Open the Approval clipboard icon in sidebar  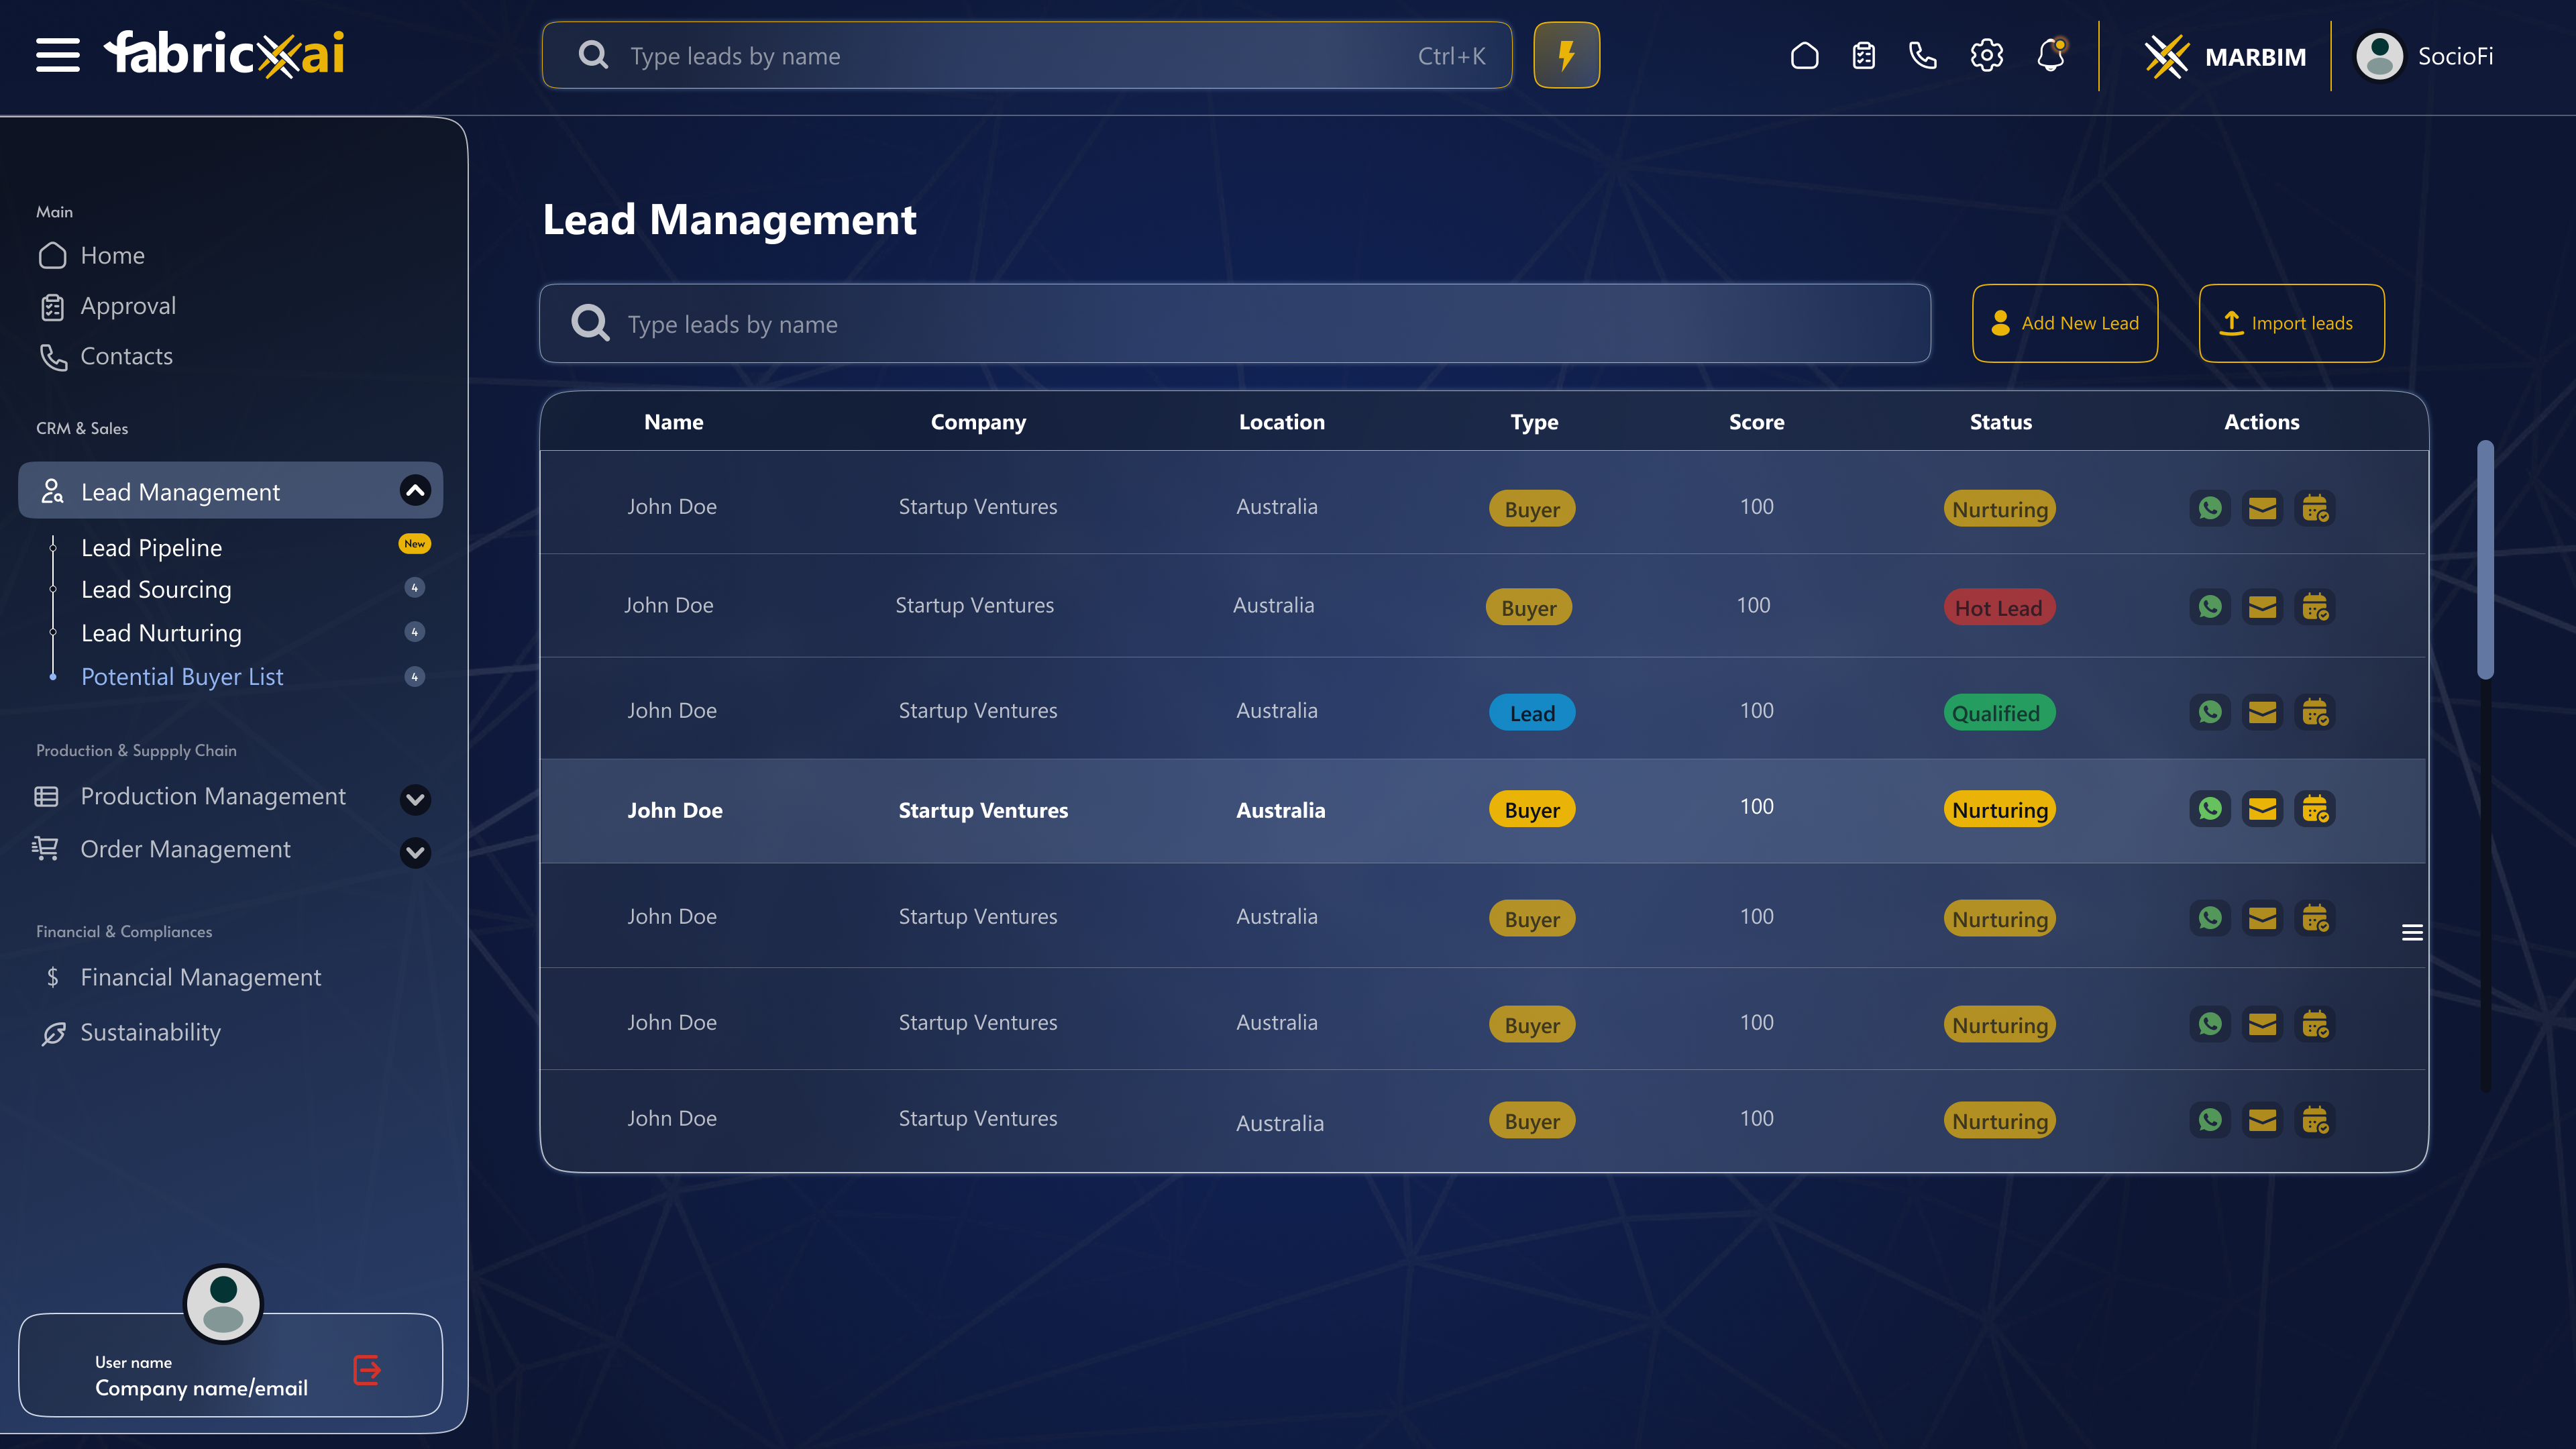[x=52, y=306]
